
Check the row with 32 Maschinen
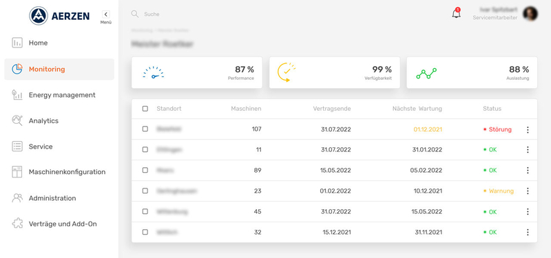coord(145,232)
